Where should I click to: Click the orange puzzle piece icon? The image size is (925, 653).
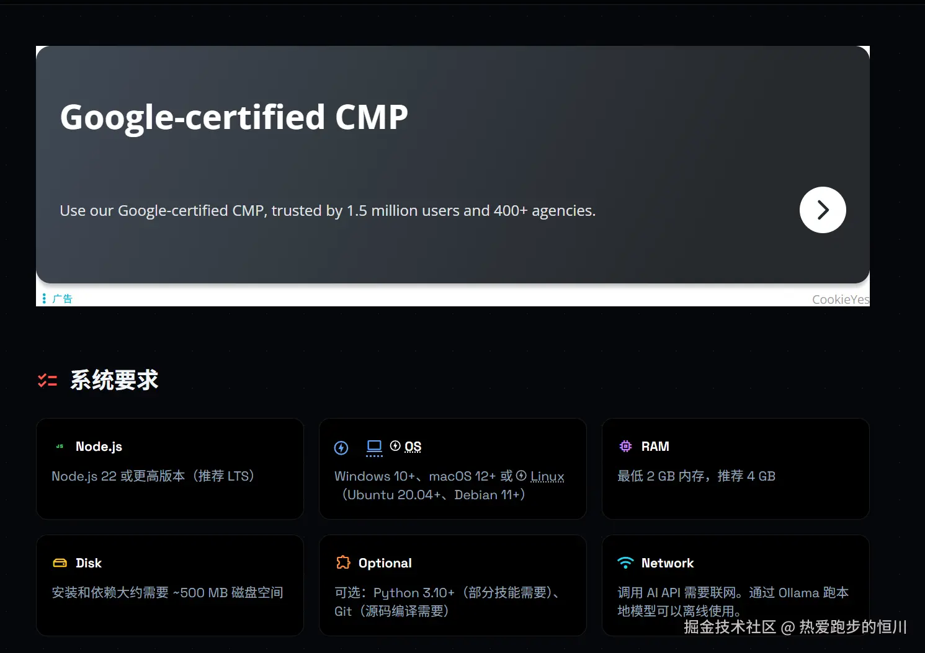pos(343,562)
